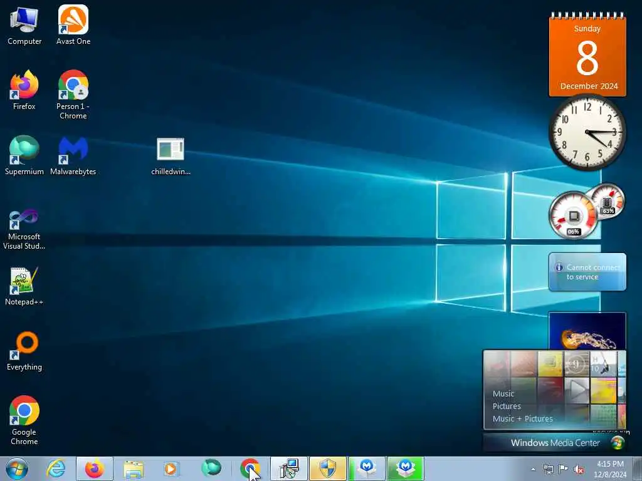Open the Action Center flag icon
Image resolution: width=642 pixels, height=481 pixels.
564,468
